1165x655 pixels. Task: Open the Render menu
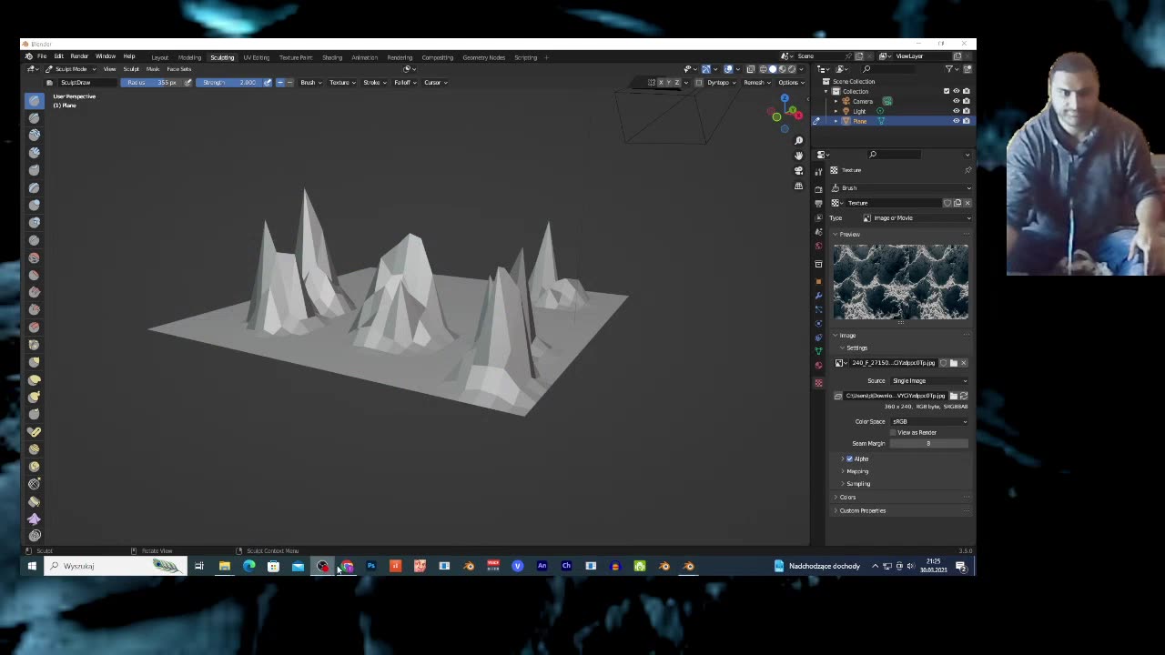79,56
